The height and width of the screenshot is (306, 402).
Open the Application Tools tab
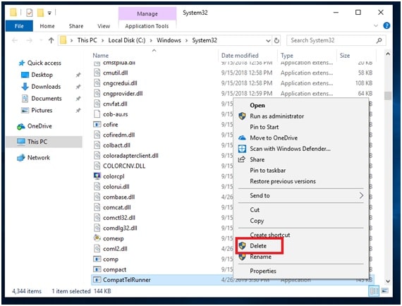pos(147,26)
